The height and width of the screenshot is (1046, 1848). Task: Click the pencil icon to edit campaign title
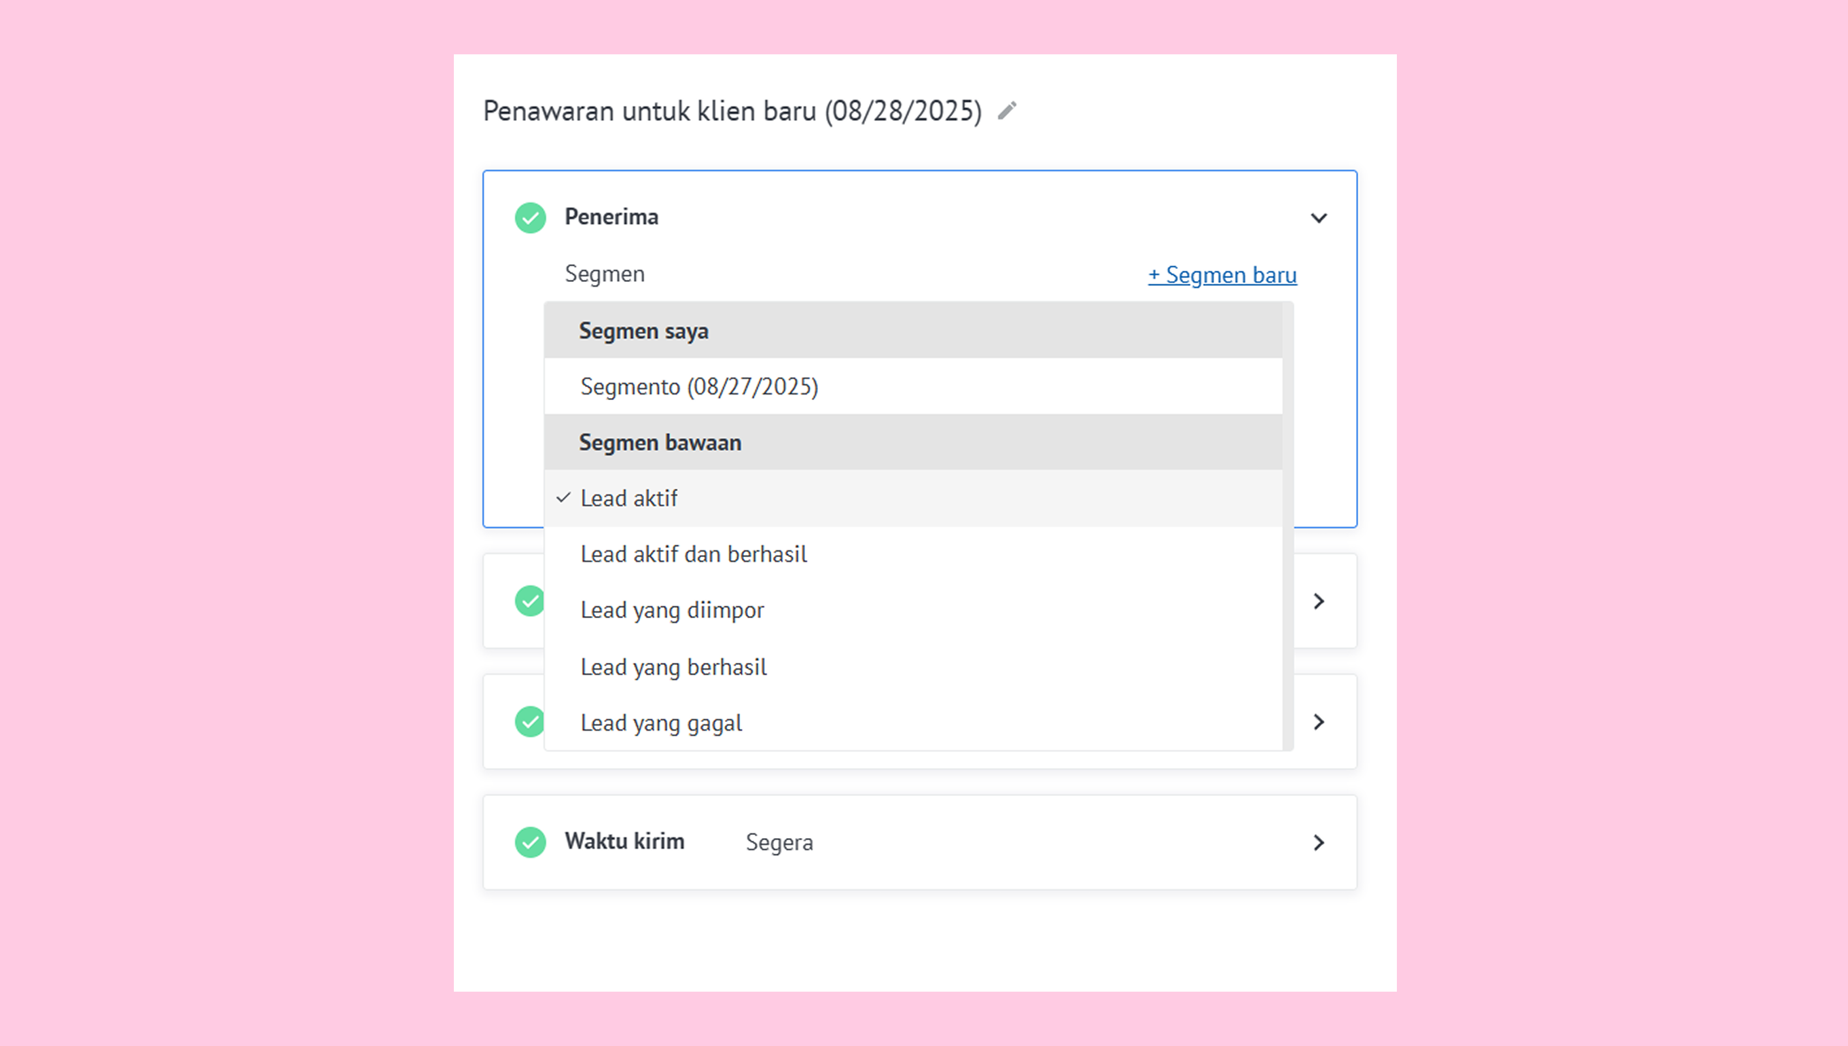[x=1008, y=111]
